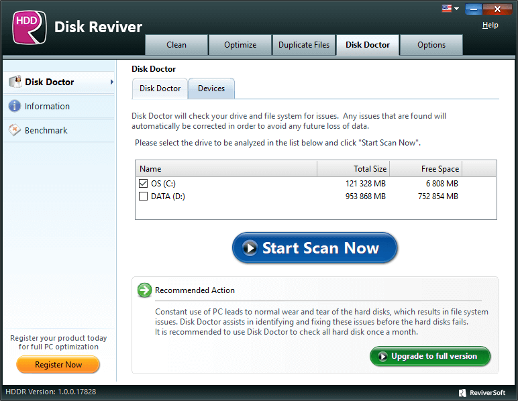Sort by the Total Size column header
Image resolution: width=518 pixels, height=401 pixels.
(x=354, y=169)
